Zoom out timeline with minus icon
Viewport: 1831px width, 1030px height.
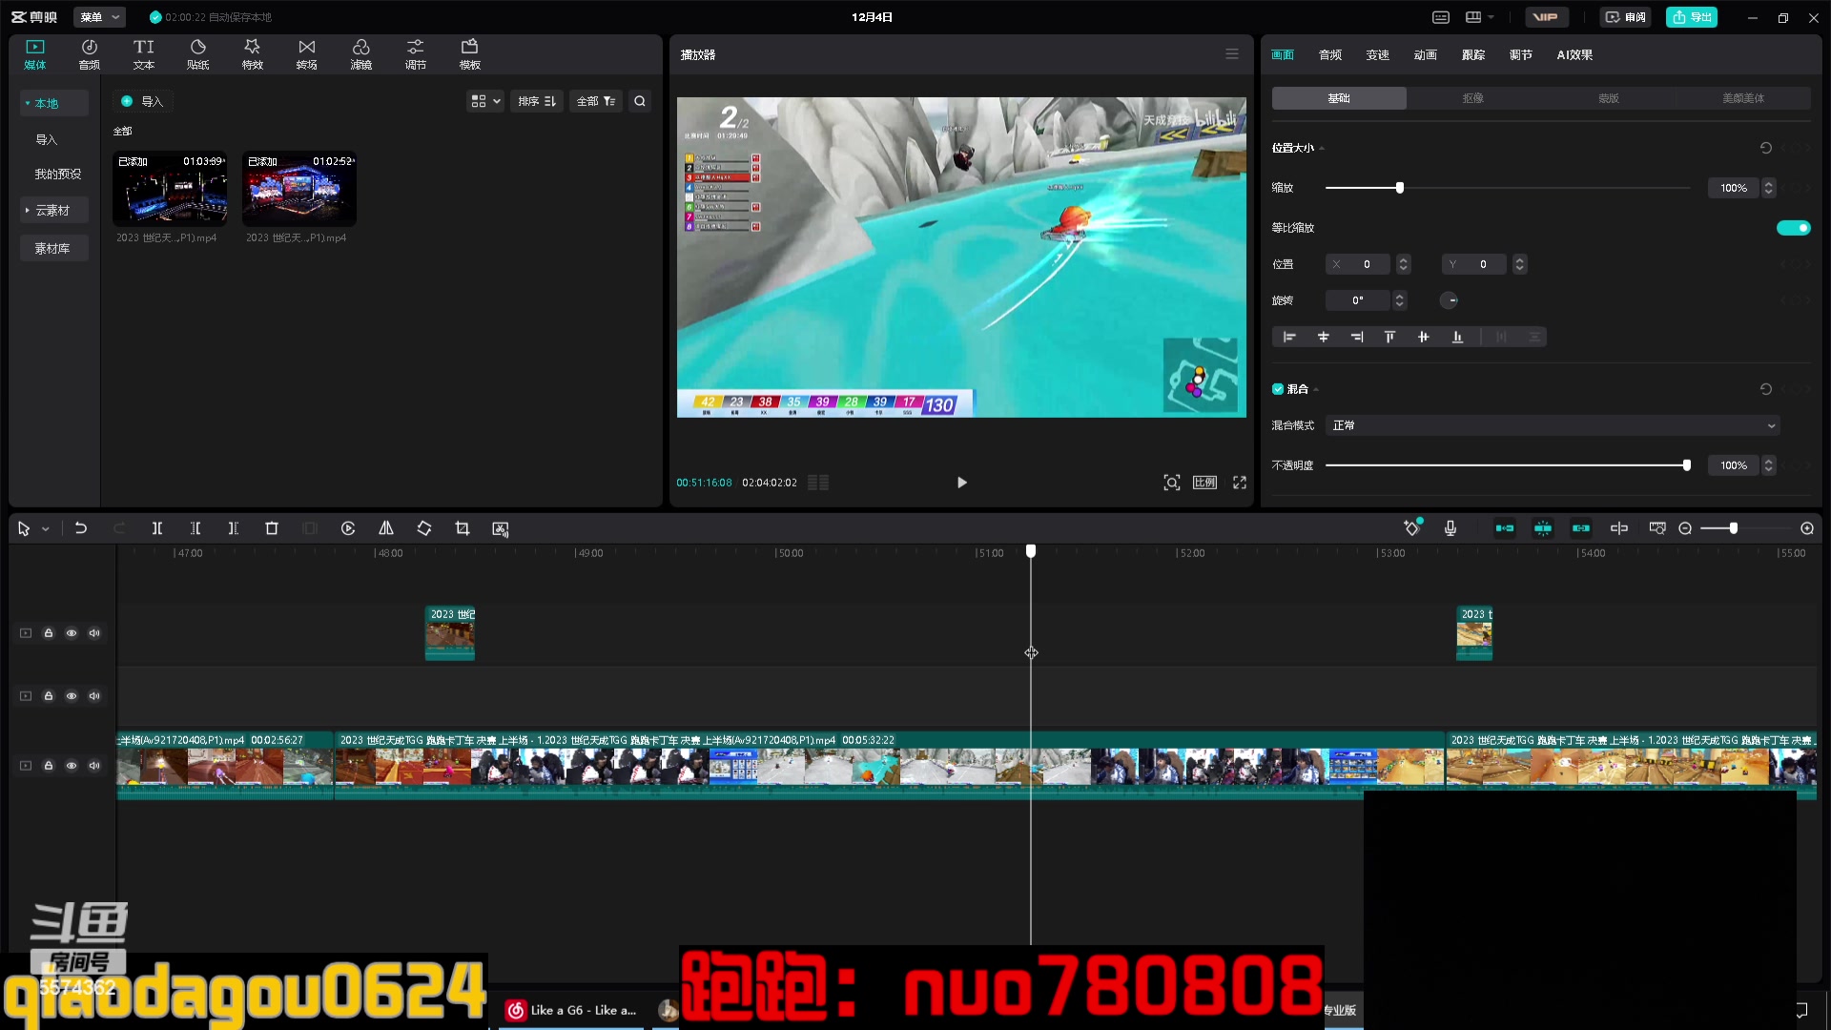pos(1685,528)
